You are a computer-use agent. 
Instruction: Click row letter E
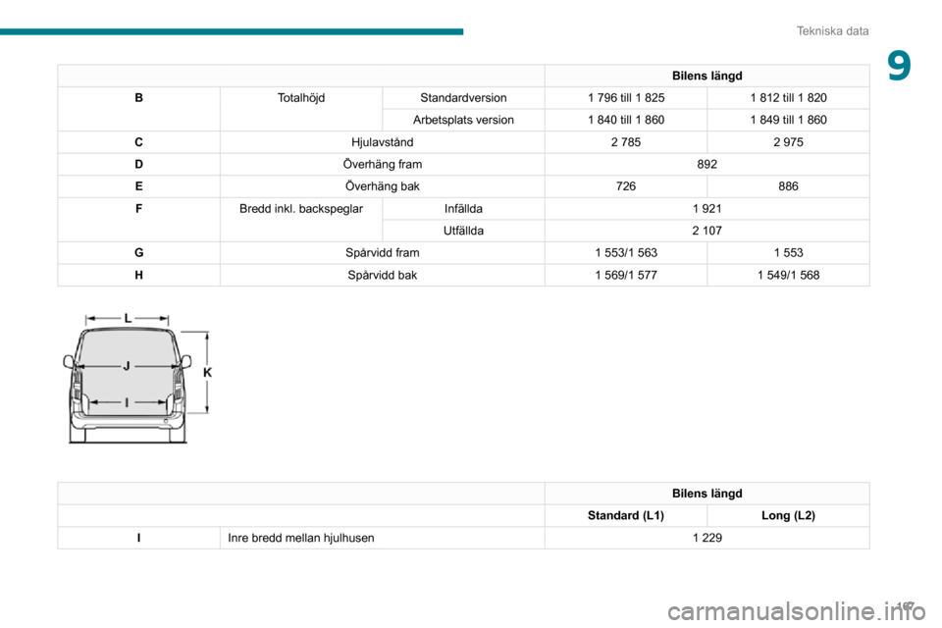138,186
